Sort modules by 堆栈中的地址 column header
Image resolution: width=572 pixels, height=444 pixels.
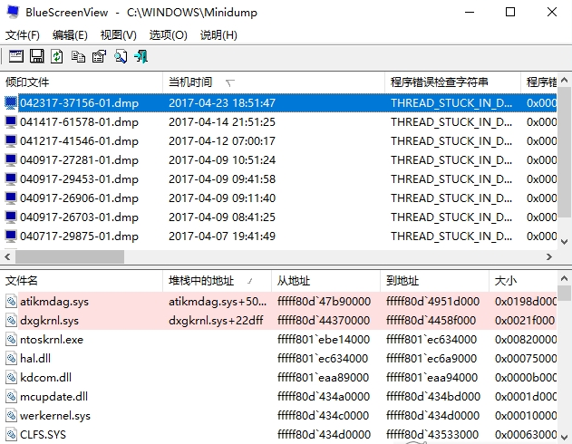(217, 281)
